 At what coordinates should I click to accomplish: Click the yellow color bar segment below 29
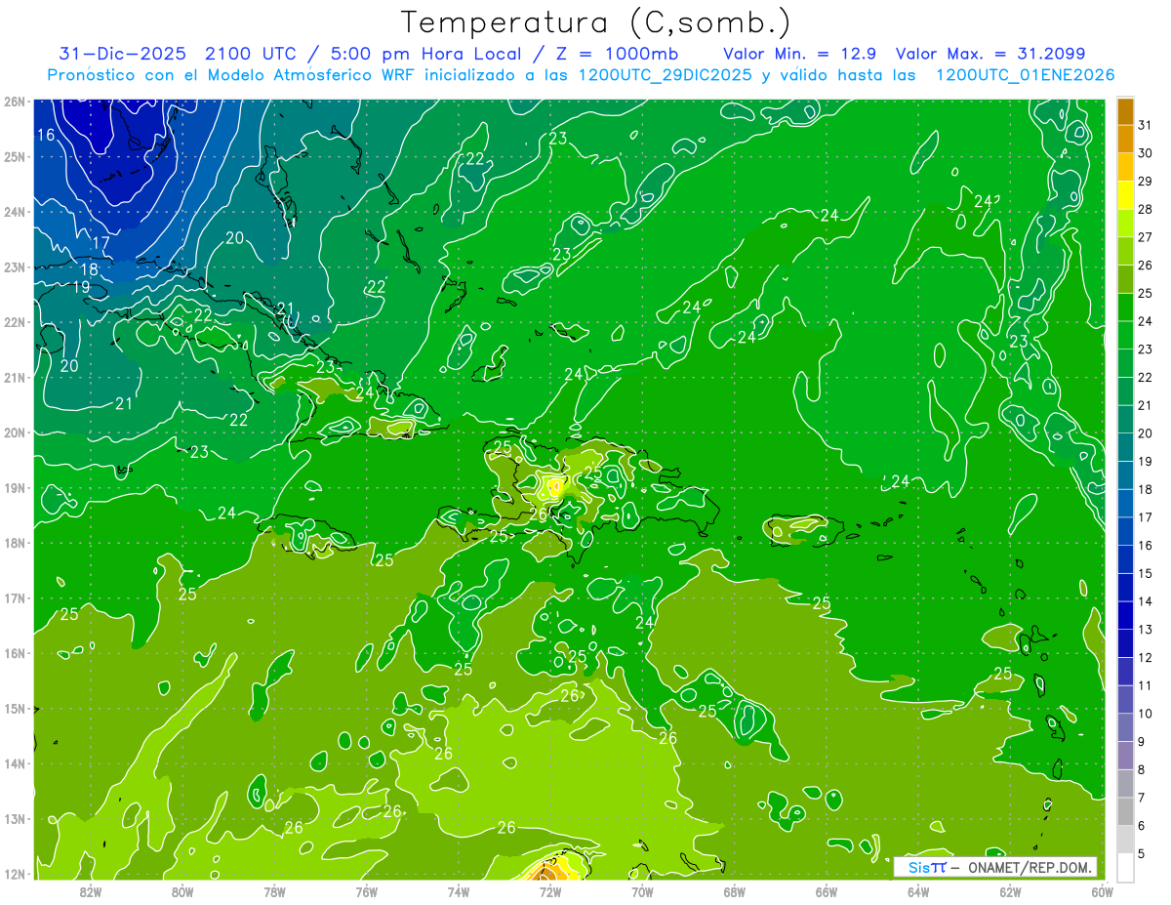point(1125,195)
